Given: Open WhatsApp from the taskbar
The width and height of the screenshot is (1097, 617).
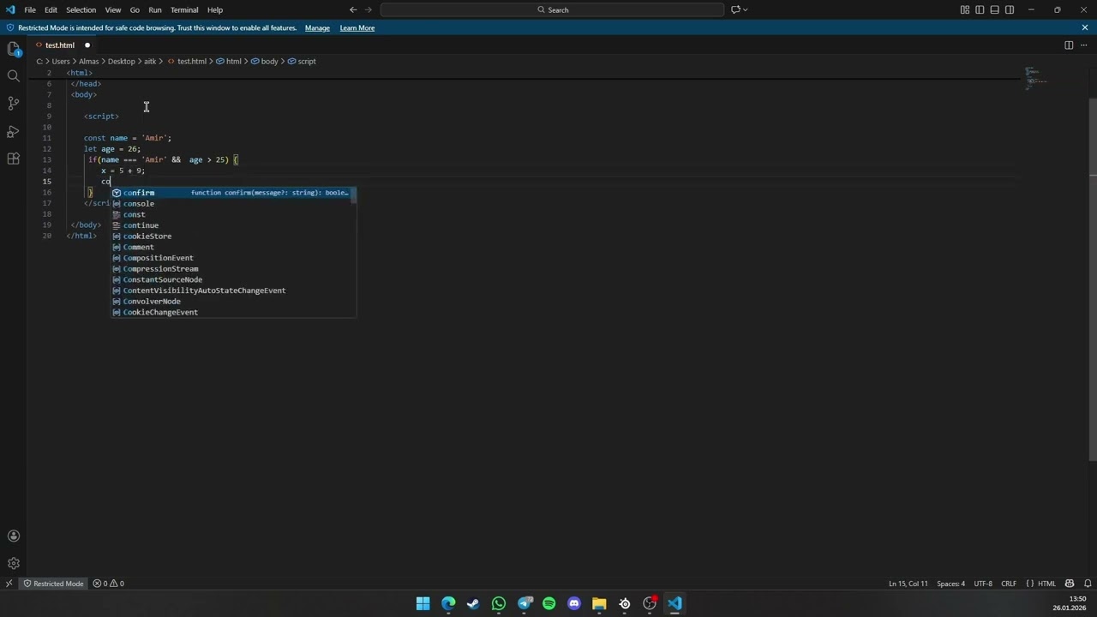Looking at the screenshot, I should point(499,603).
